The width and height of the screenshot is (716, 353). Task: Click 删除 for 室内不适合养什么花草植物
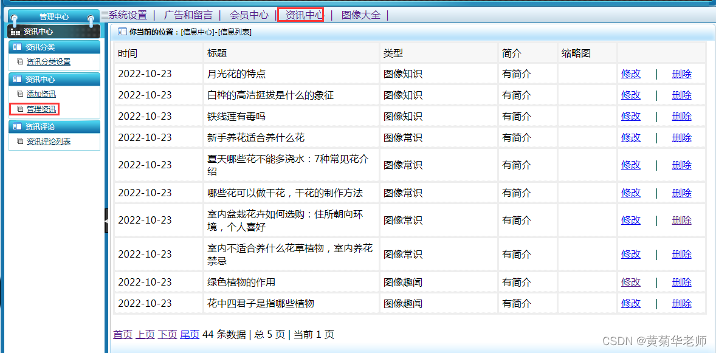(x=681, y=255)
